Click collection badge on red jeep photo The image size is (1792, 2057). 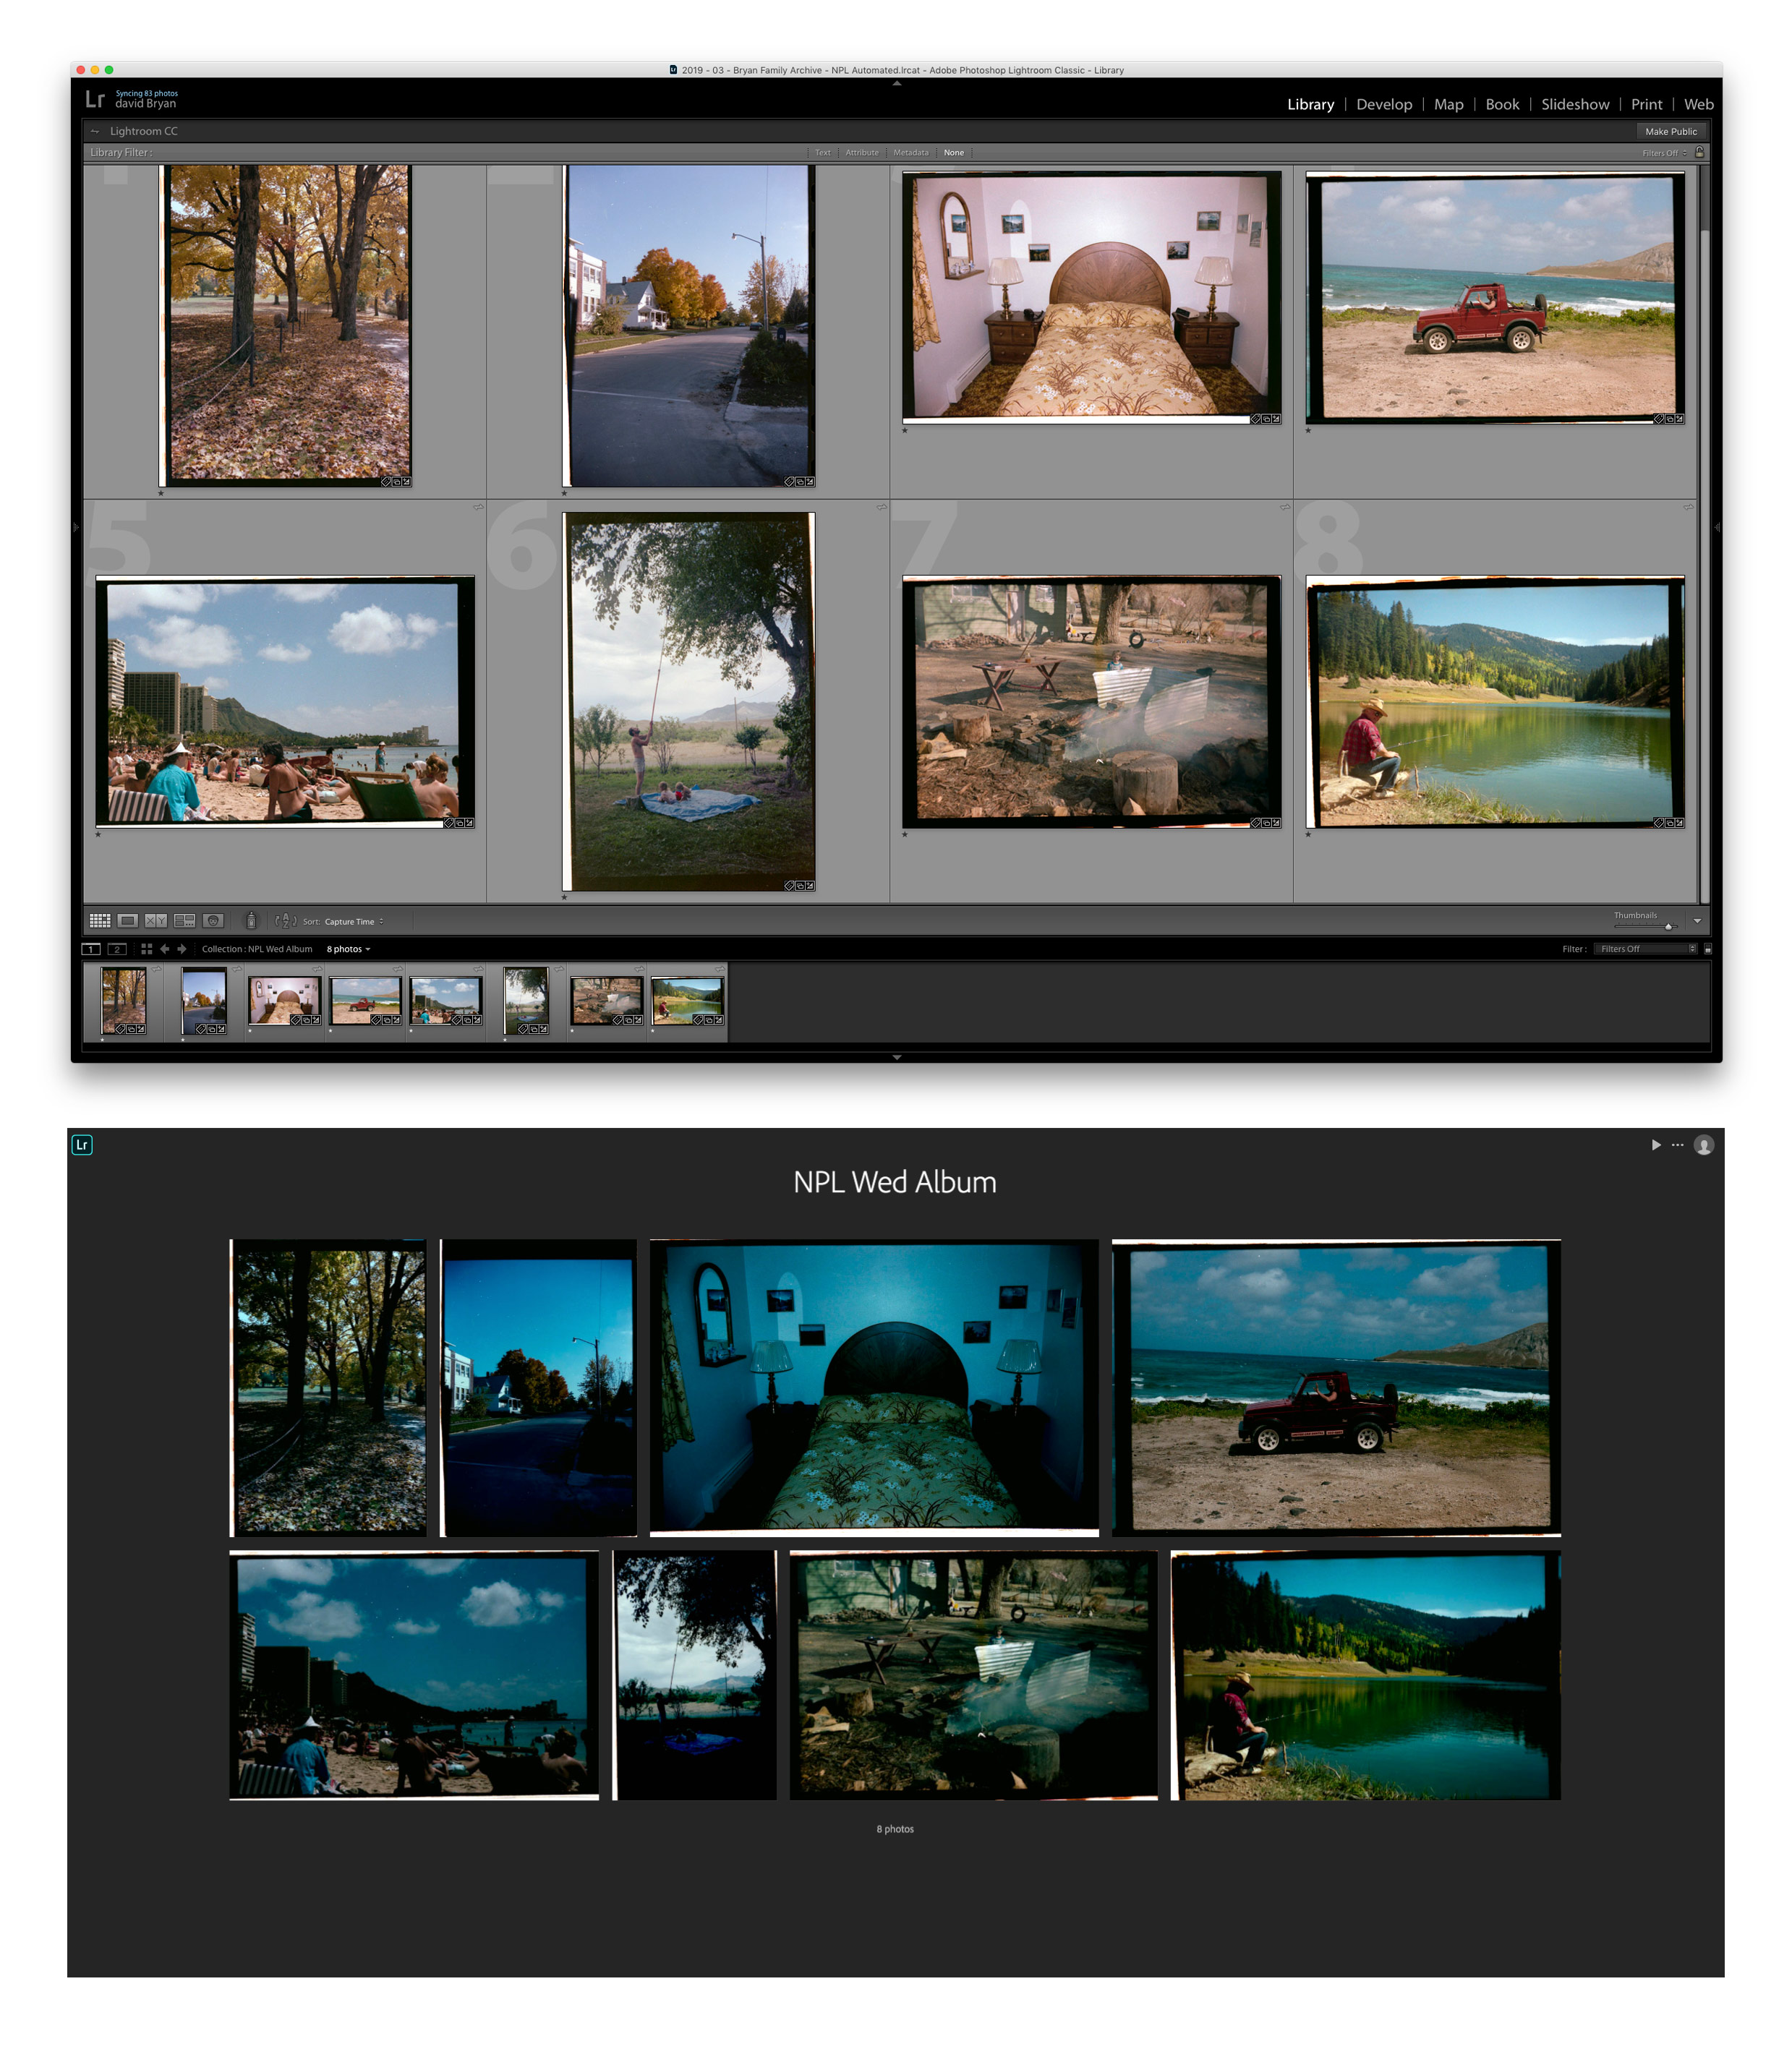pyautogui.click(x=1669, y=419)
